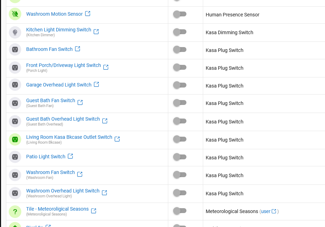Click the green Living Room Bkcase outlet icon
Image resolution: width=325 pixels, height=227 pixels.
pyautogui.click(x=15, y=139)
